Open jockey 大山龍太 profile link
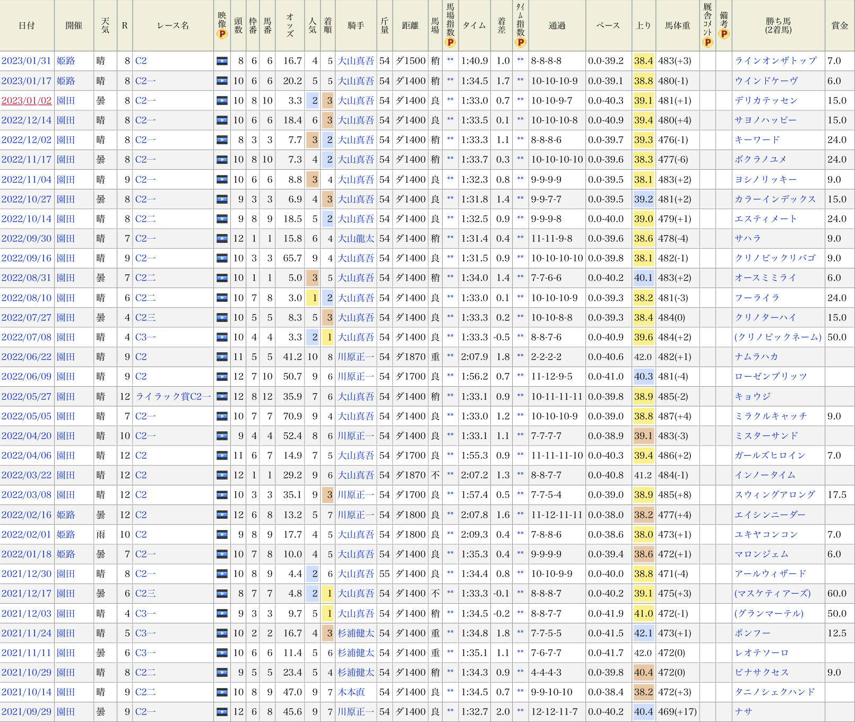 pos(356,239)
